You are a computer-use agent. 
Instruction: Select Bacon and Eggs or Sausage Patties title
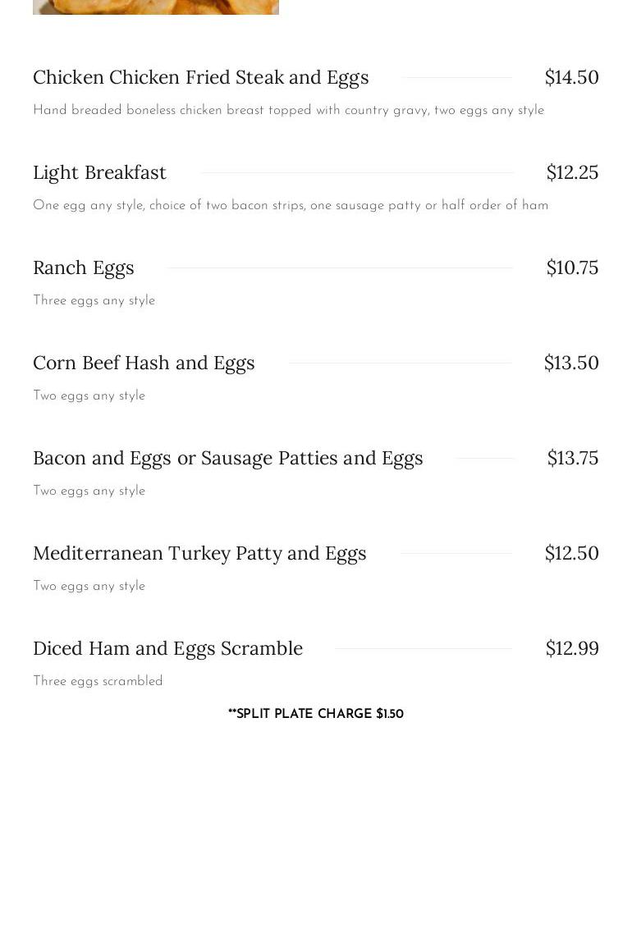coord(228,458)
